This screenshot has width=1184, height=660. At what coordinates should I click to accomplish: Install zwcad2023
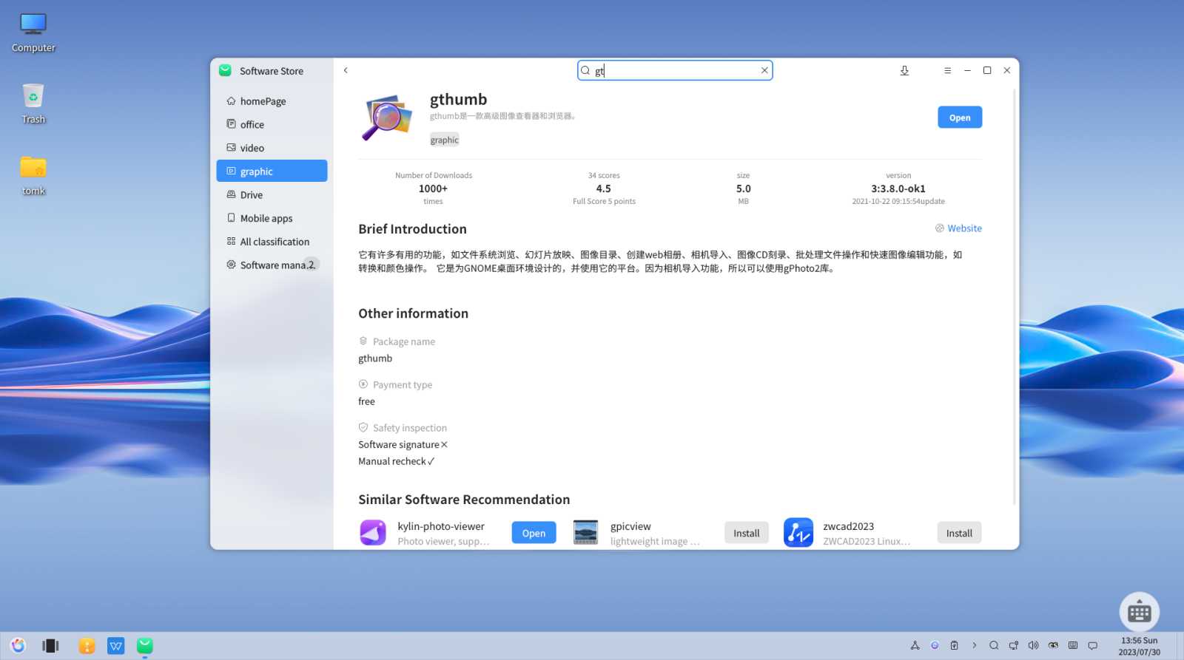coord(959,533)
